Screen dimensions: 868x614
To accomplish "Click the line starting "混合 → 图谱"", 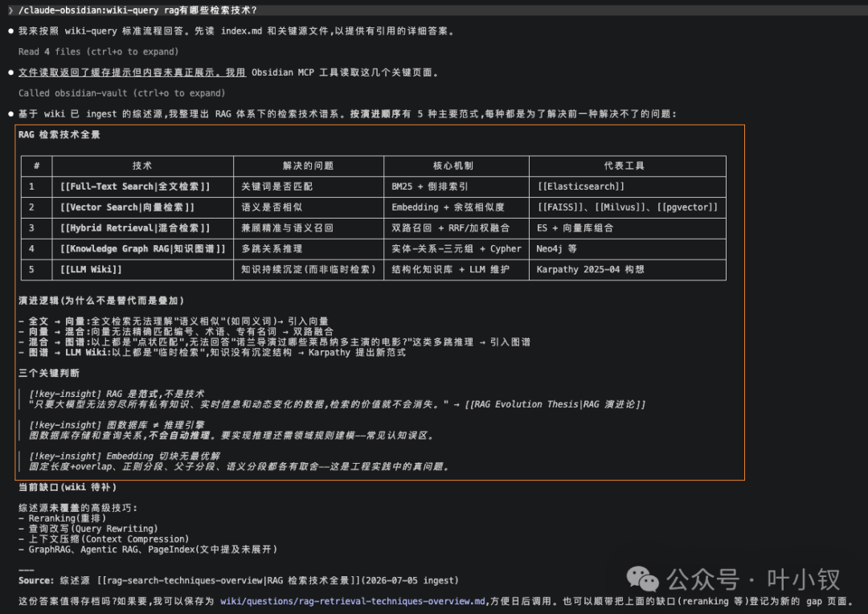I will point(275,342).
